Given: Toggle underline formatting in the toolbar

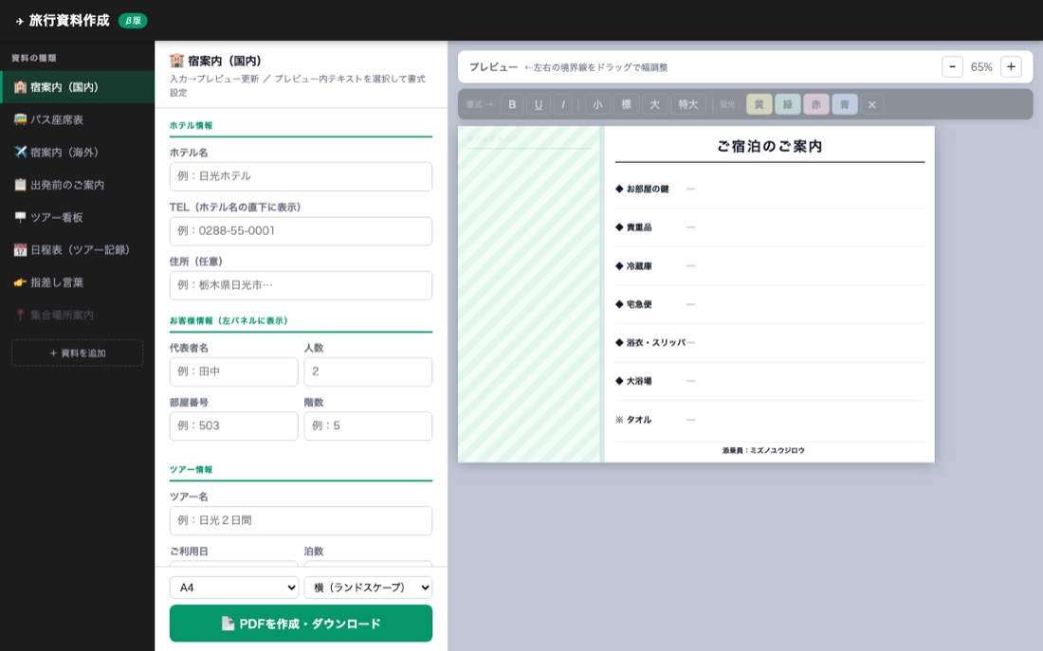Looking at the screenshot, I should coord(539,104).
